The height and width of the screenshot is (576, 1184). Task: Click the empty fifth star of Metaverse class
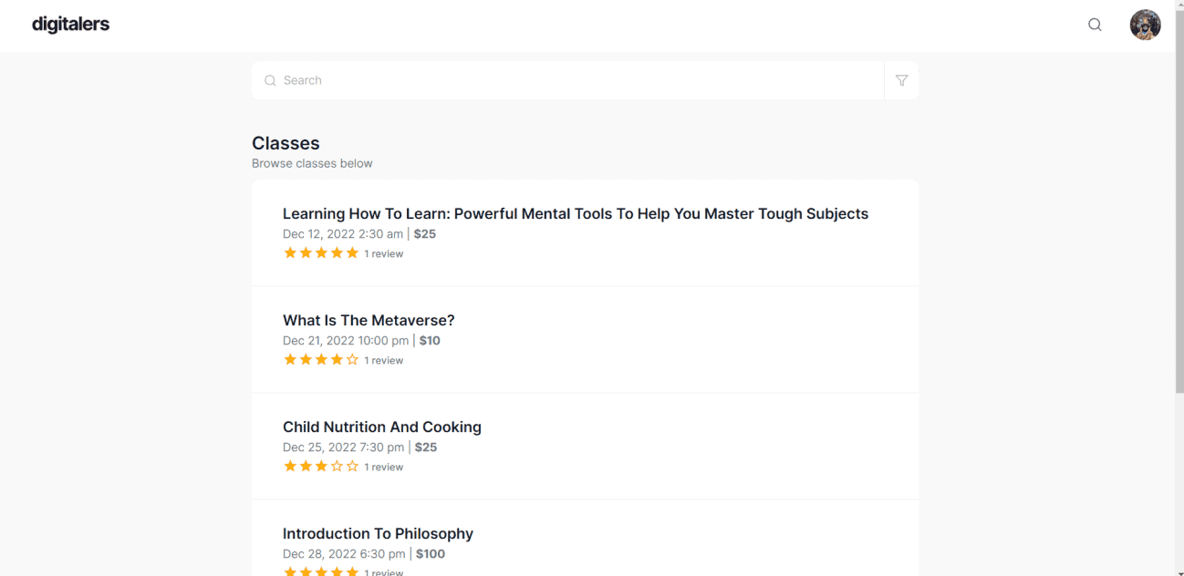click(x=352, y=360)
